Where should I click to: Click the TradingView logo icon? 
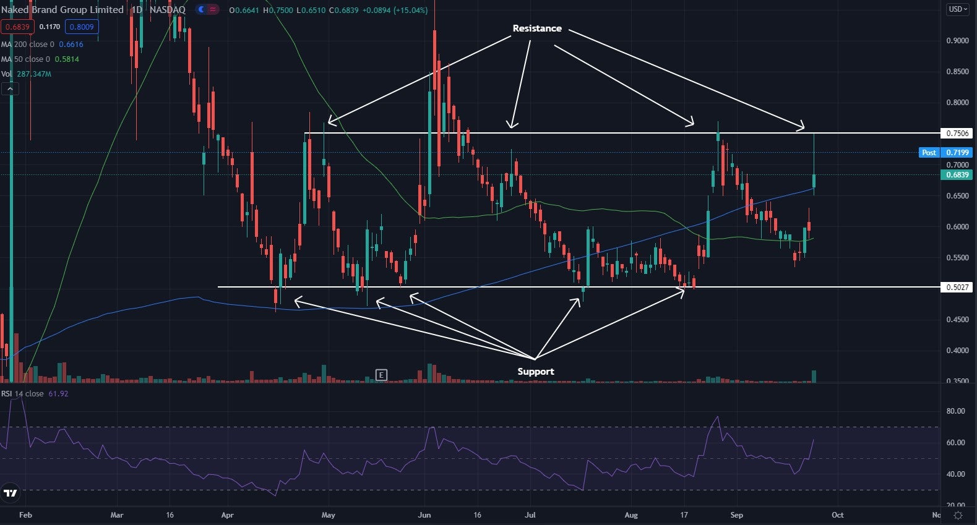tap(10, 493)
